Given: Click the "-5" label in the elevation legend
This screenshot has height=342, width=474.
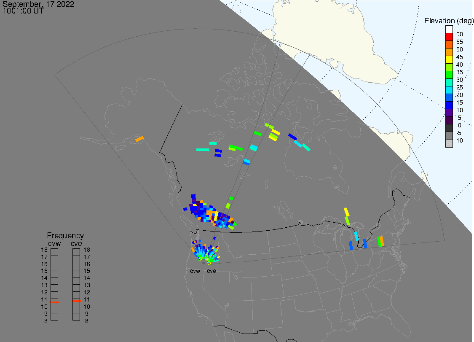Looking at the screenshot, I should coord(459,133).
